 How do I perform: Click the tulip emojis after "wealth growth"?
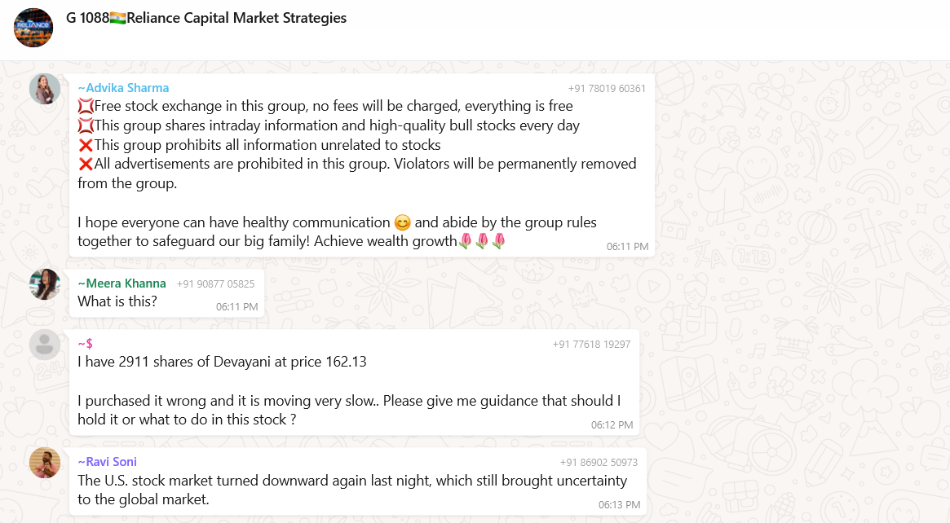[482, 241]
